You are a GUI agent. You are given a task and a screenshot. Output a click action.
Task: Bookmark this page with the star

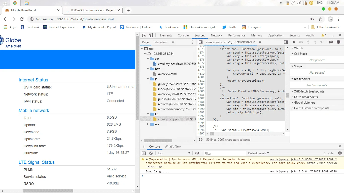click(x=320, y=19)
